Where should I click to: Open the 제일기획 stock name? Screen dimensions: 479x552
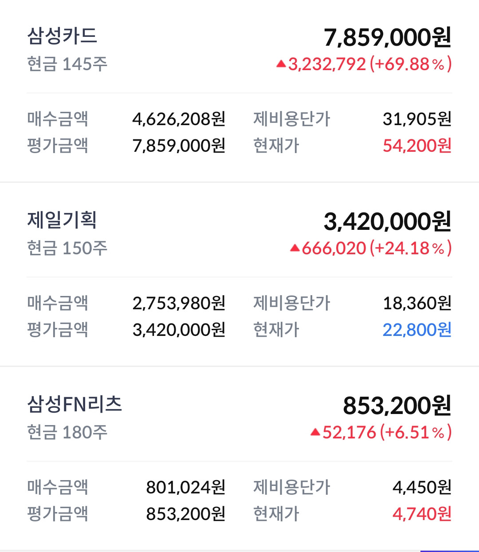pyautogui.click(x=62, y=220)
